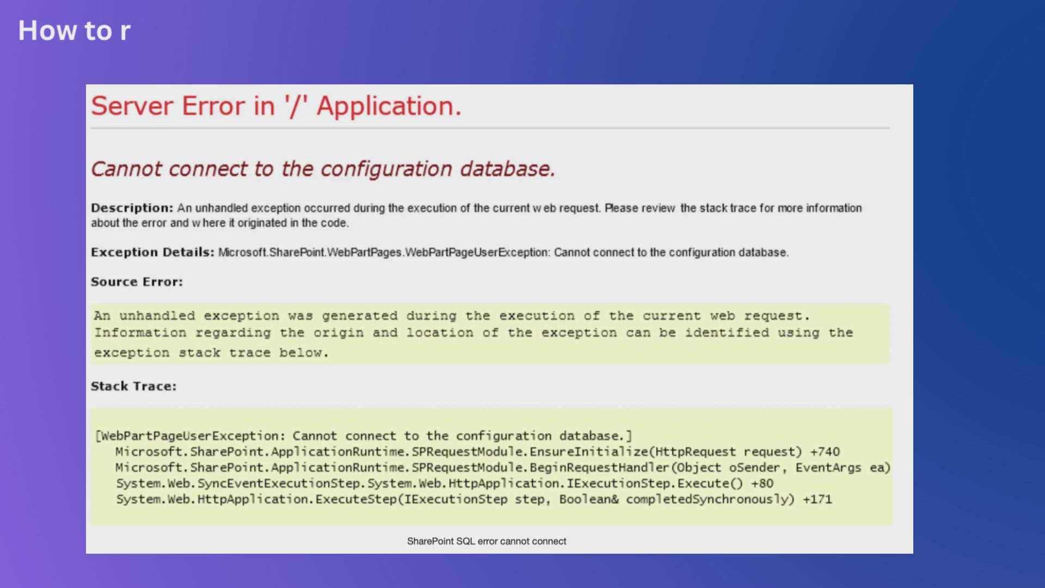Screen dimensions: 1045x588
Task: Click the WebPartPageUserException line in stack trace
Action: coord(364,436)
